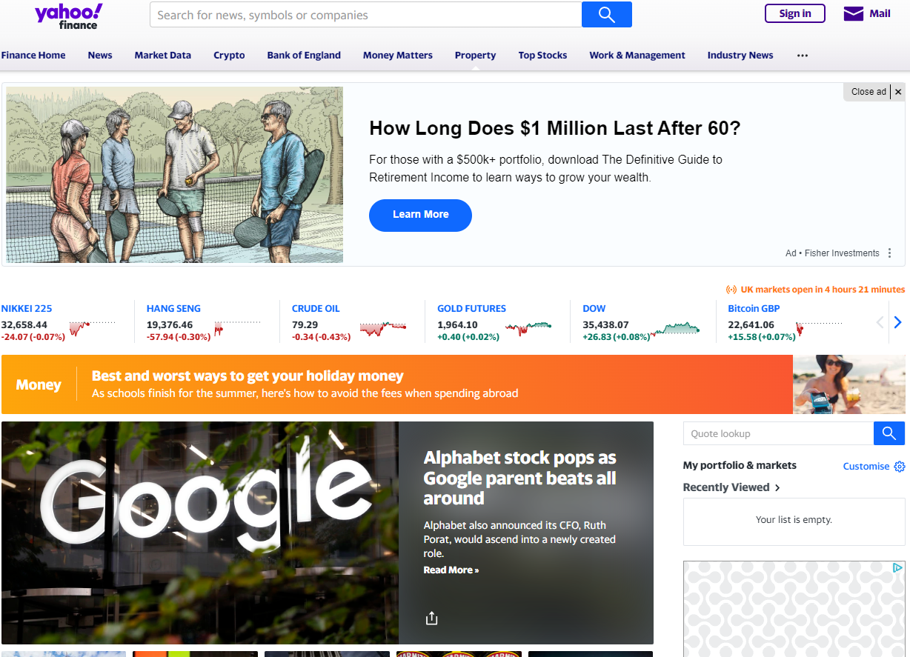Click the Quote lookup search icon
Viewport: 910px width, 657px height.
tap(889, 433)
